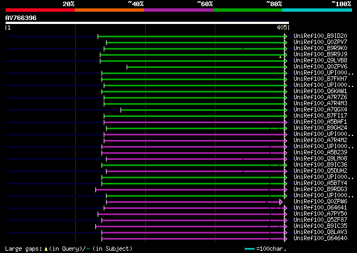
Task: Click the purple arrowhead ending the UniRef100_A7R4M2 alignment
Action: 286,141
